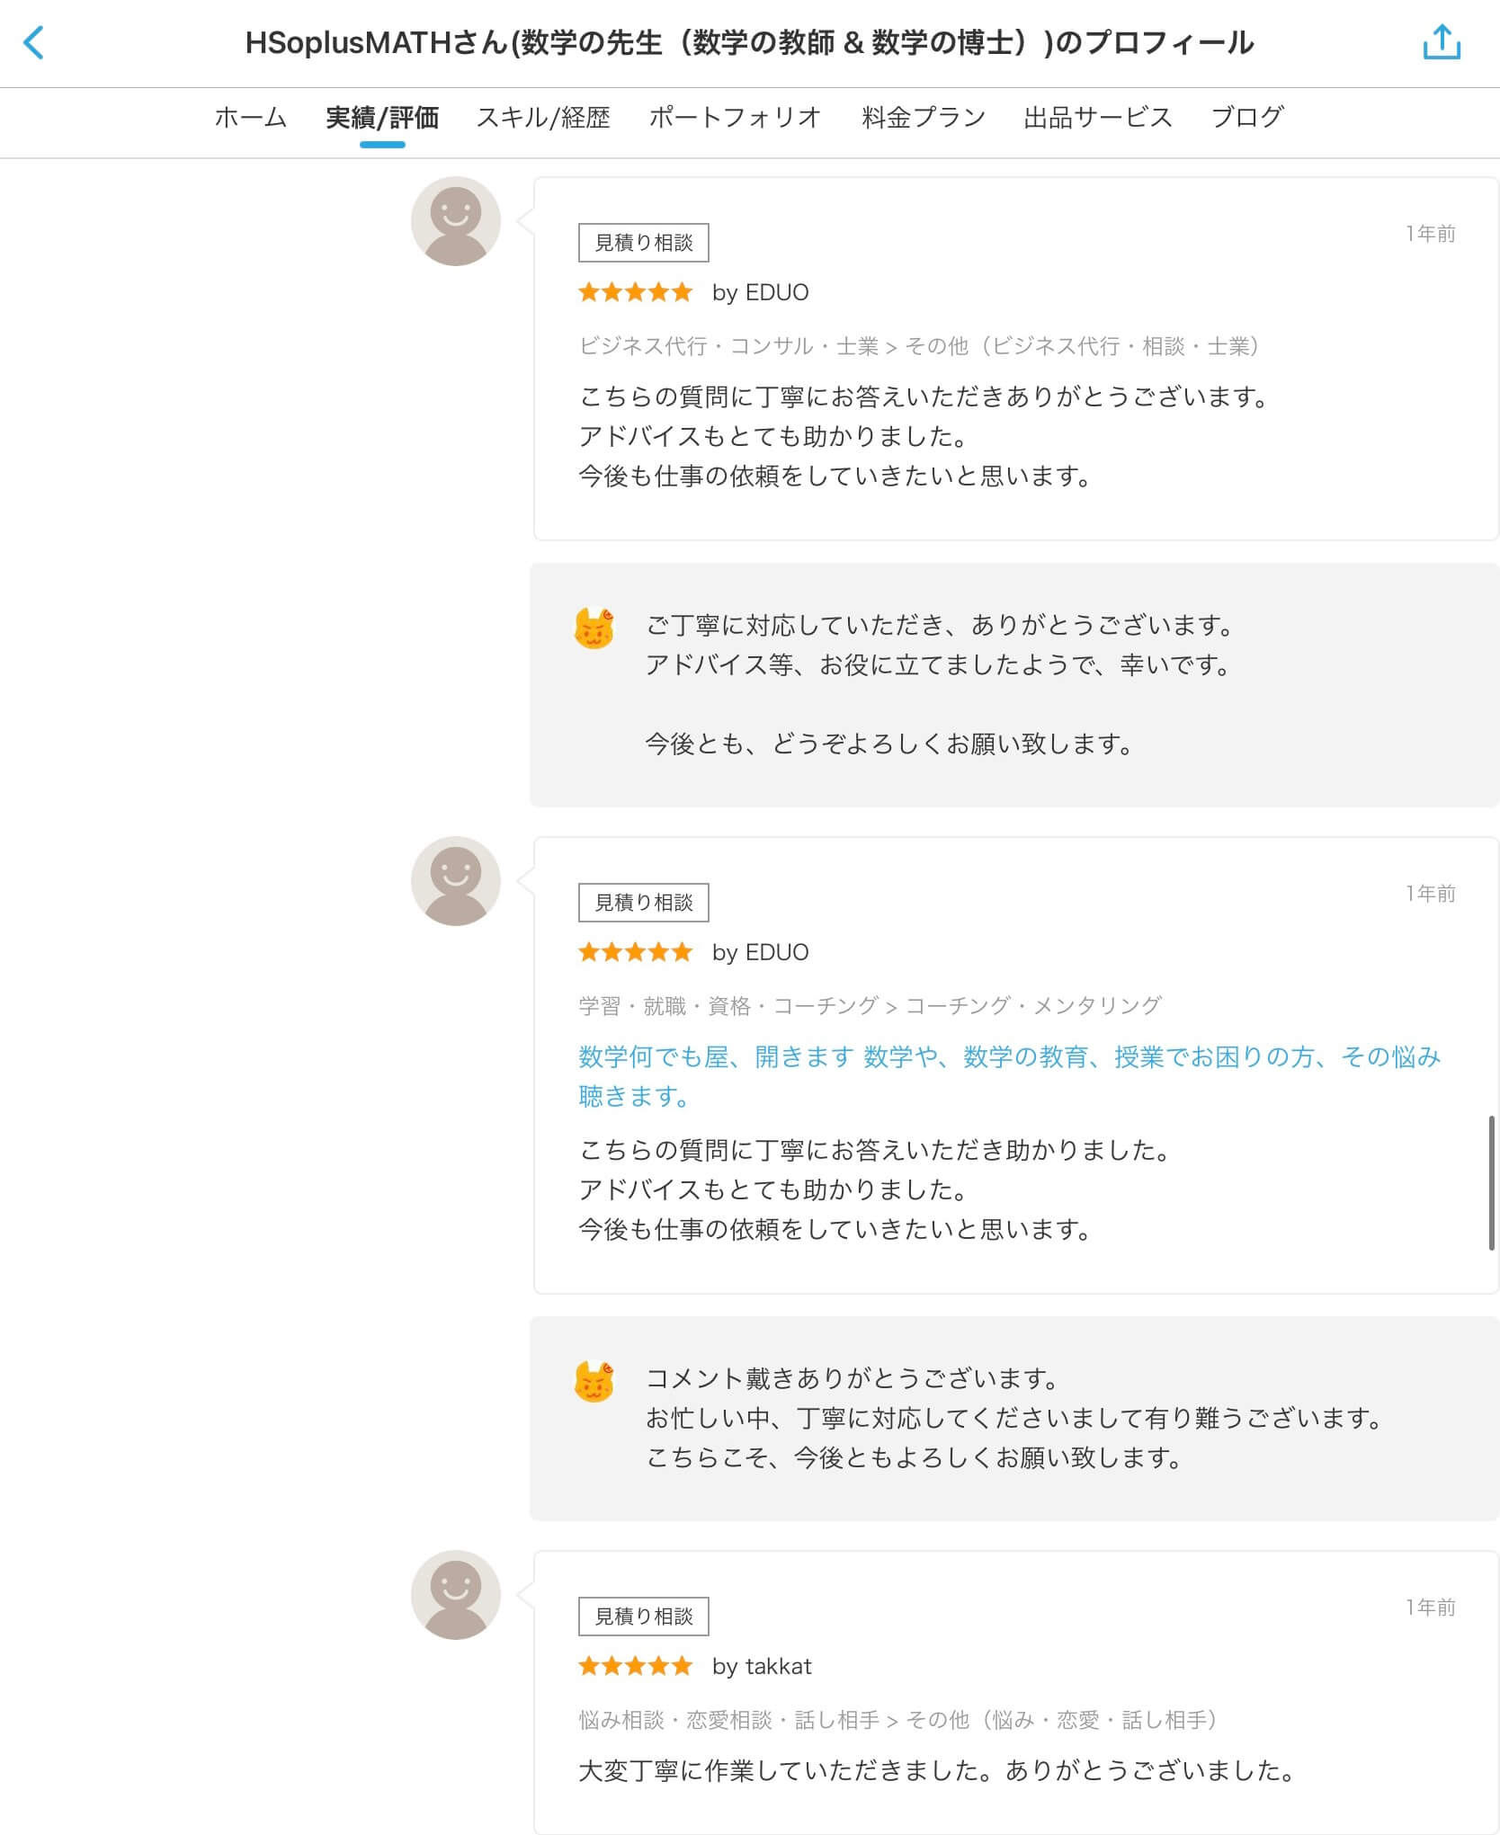Switch to the 出品サービス tab
Viewport: 1500px width, 1835px height.
(x=1098, y=117)
